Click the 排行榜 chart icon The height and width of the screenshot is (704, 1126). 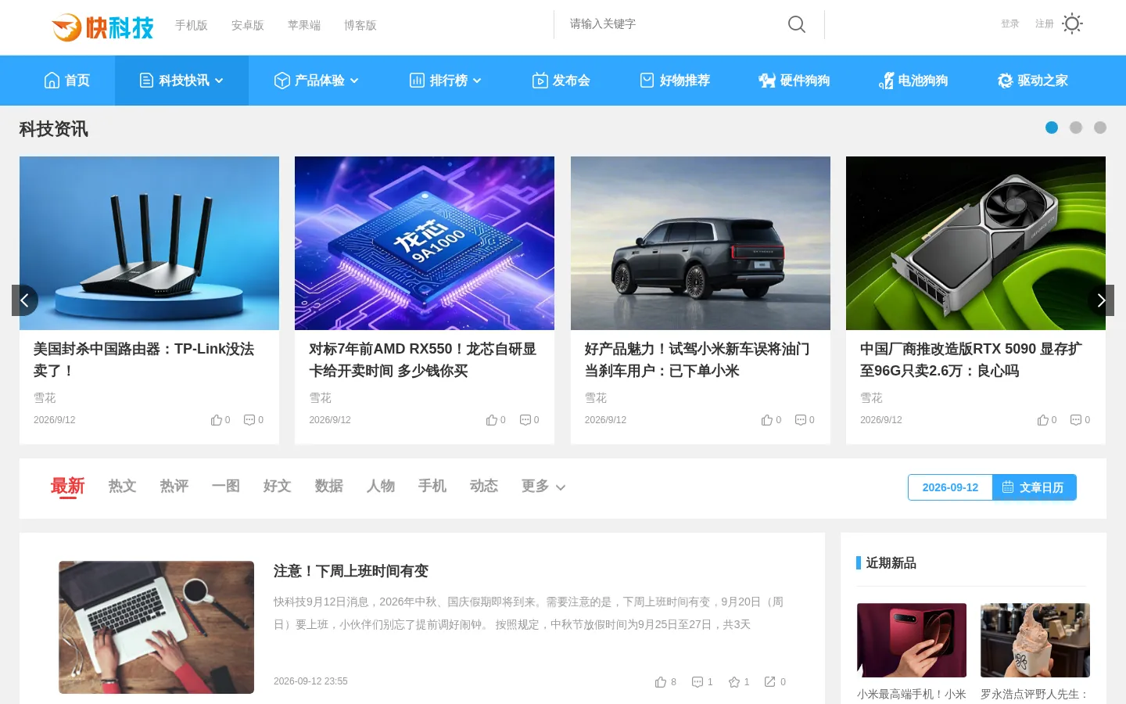418,81
